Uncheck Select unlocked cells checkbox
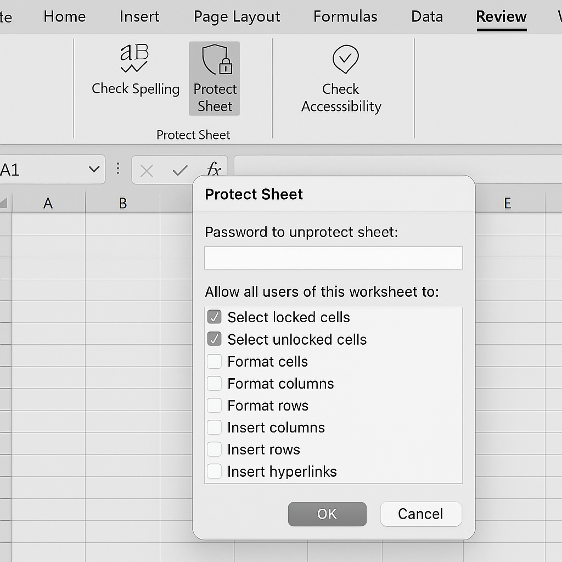This screenshot has width=562, height=562. click(214, 339)
